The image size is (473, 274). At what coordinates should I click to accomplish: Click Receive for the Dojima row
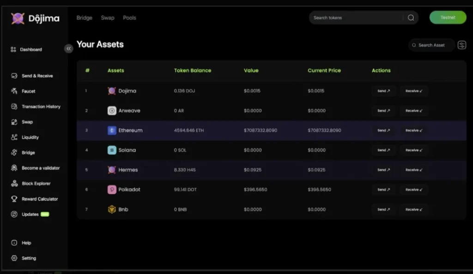point(414,90)
